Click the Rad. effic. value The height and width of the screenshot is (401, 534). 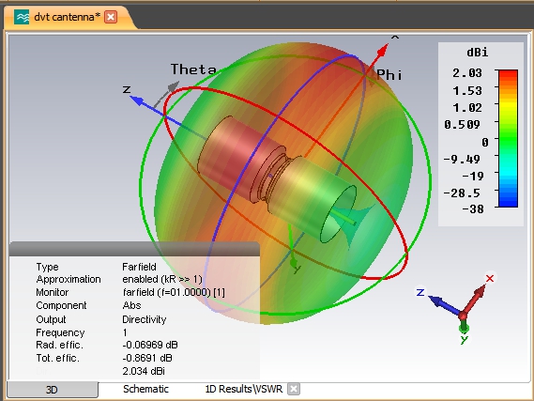(150, 345)
